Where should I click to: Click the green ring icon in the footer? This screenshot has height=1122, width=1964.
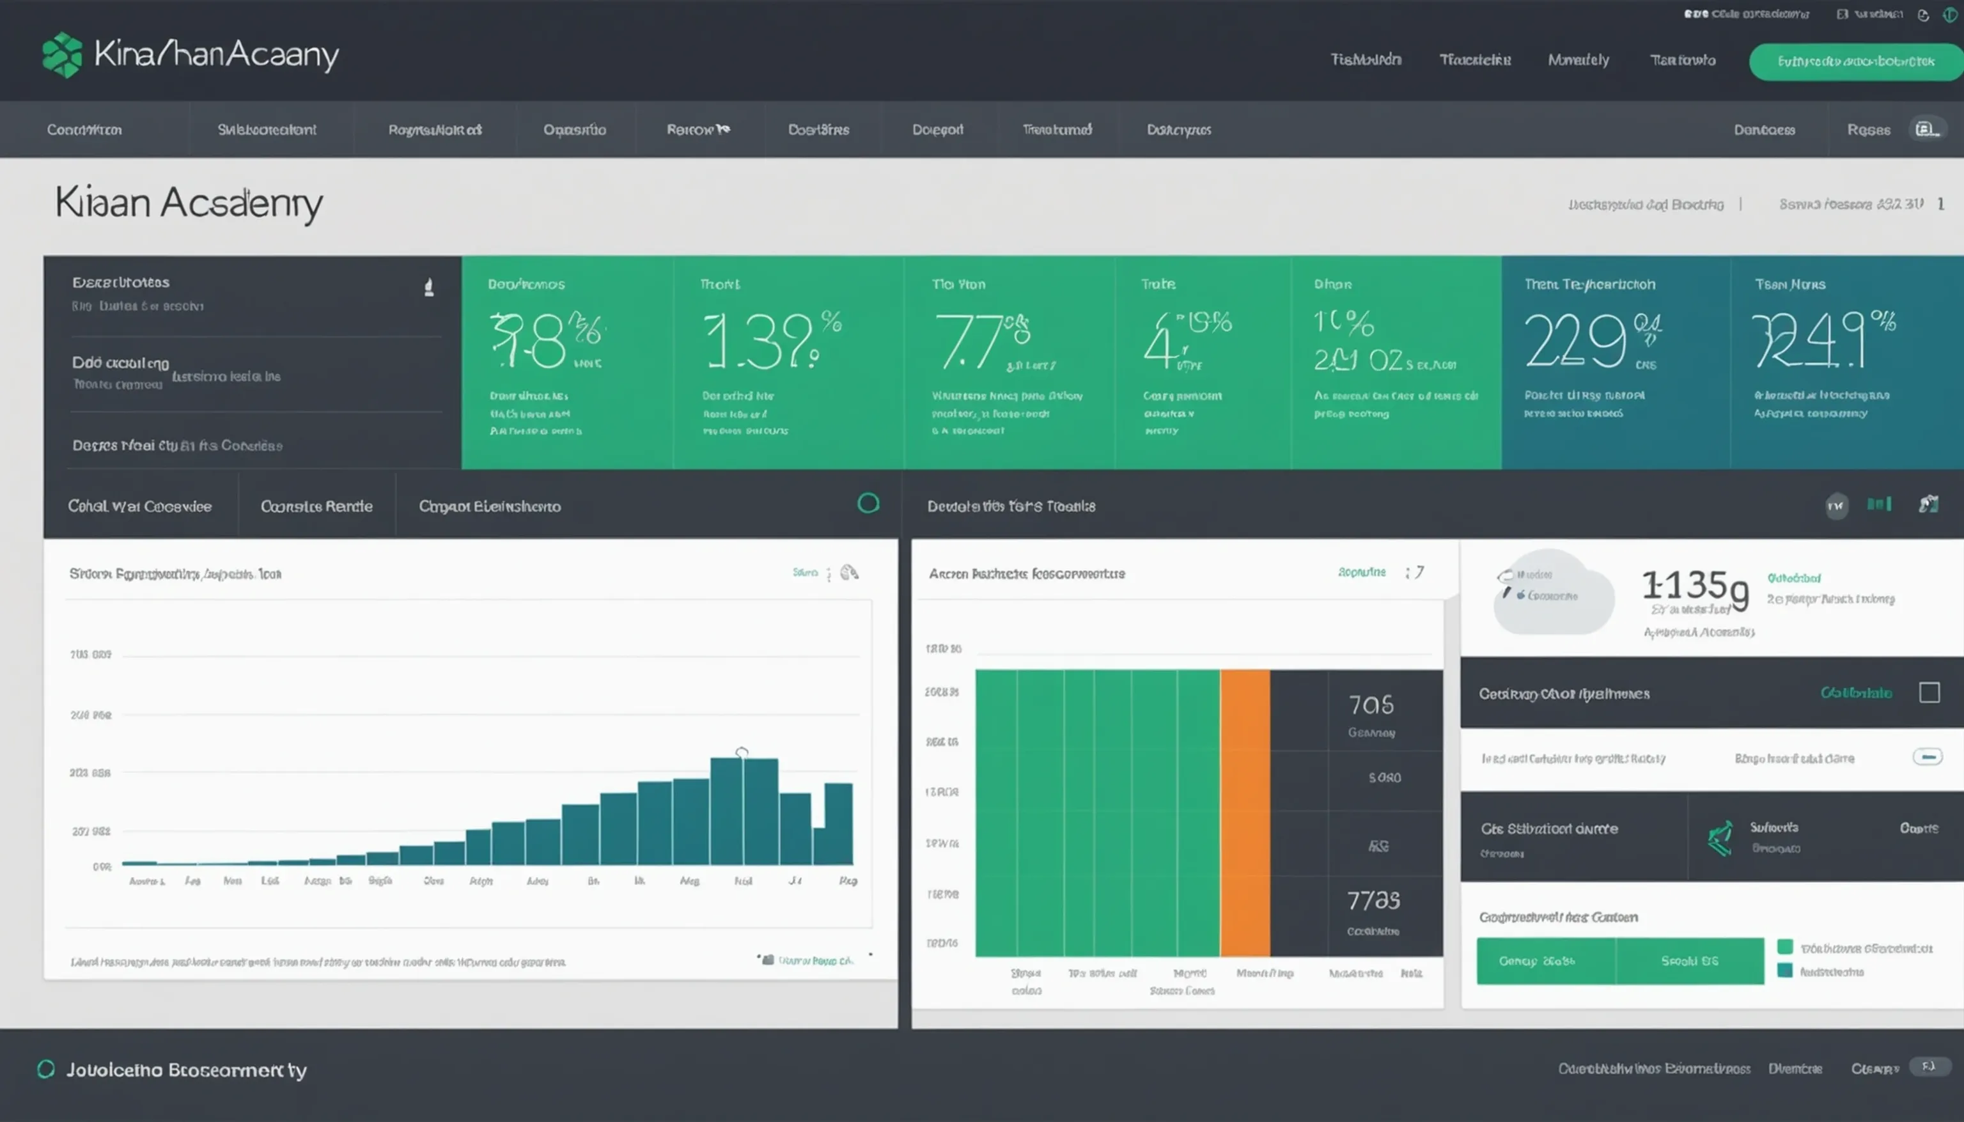point(46,1069)
